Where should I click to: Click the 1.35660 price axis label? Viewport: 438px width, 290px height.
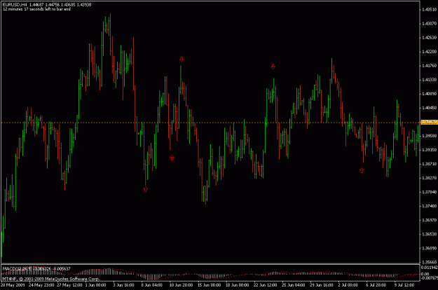pyautogui.click(x=430, y=263)
